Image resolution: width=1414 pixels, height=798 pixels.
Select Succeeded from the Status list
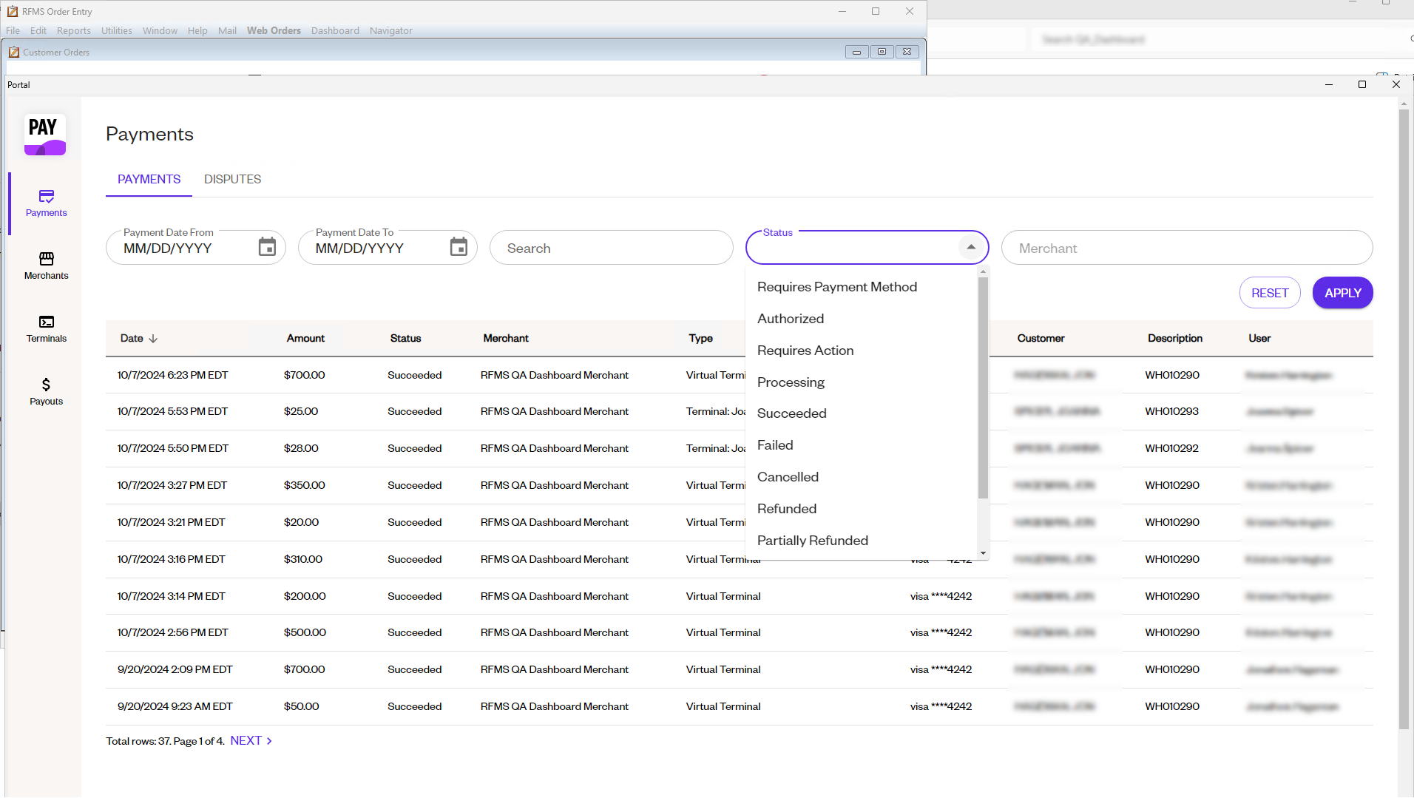coord(791,413)
